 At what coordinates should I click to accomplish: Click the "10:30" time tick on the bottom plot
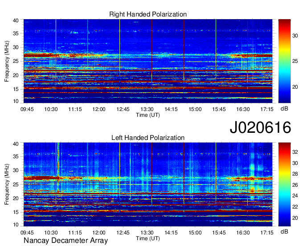click(x=51, y=233)
